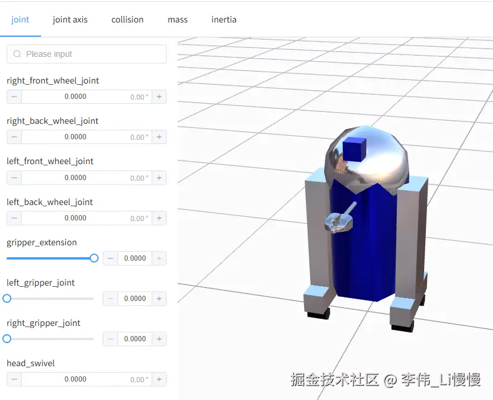Click the left_gripper_joint number field

point(135,298)
